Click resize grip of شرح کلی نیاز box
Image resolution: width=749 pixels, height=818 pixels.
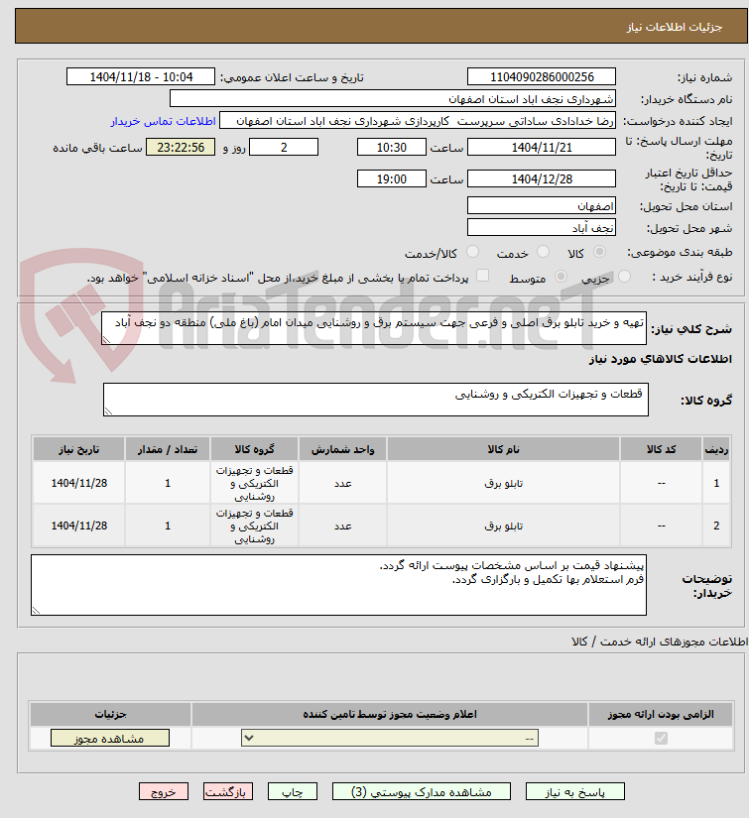[106, 340]
